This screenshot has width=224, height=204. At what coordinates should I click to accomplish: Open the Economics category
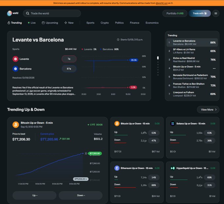[x=152, y=23]
